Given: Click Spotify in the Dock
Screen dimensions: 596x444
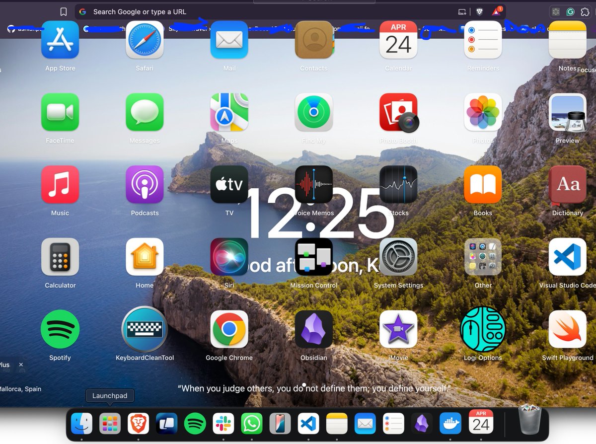Looking at the screenshot, I should point(195,424).
